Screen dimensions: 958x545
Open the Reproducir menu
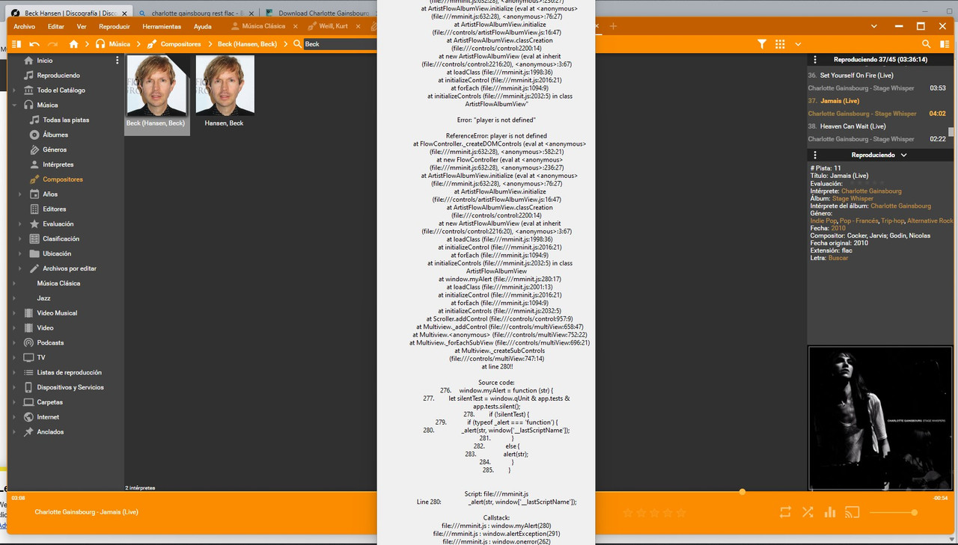(115, 26)
